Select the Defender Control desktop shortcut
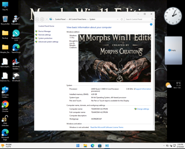Screen dimensions: 185x149 pyautogui.click(x=5, y=92)
